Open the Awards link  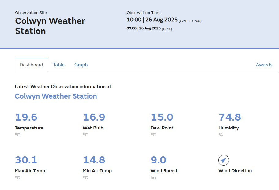point(264,65)
